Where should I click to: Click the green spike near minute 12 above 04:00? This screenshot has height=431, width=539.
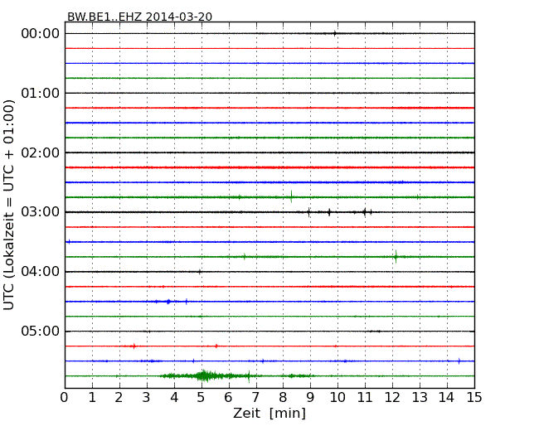396,256
